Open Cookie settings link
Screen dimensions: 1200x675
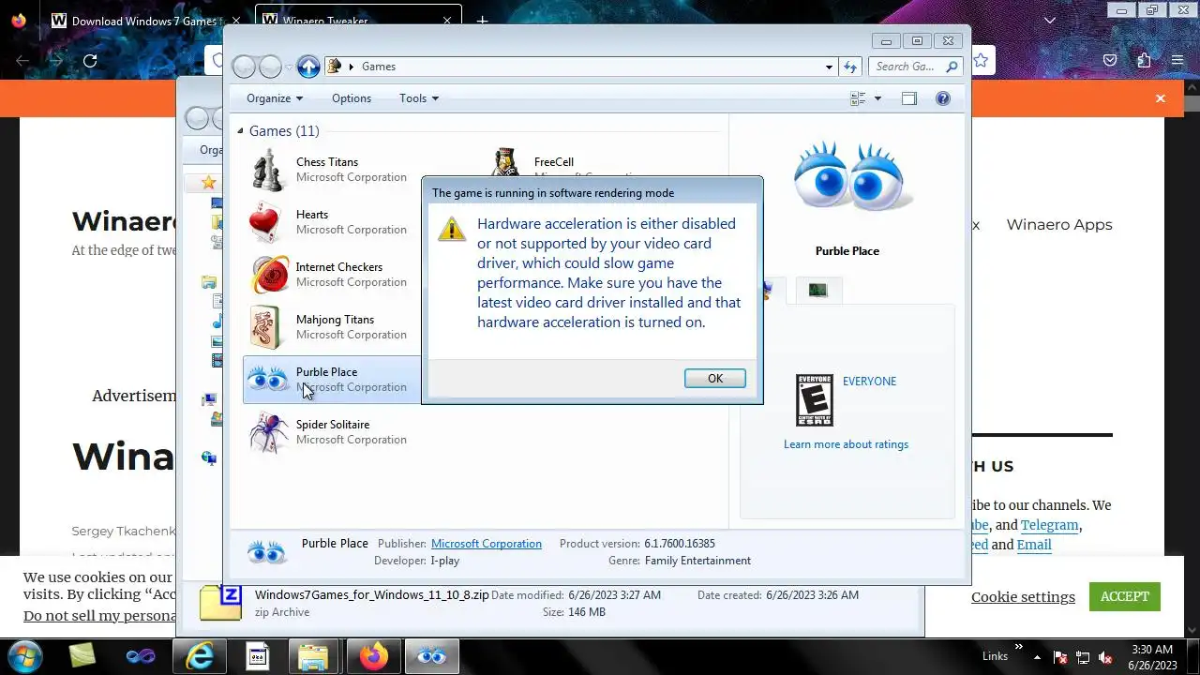pos(1023,597)
